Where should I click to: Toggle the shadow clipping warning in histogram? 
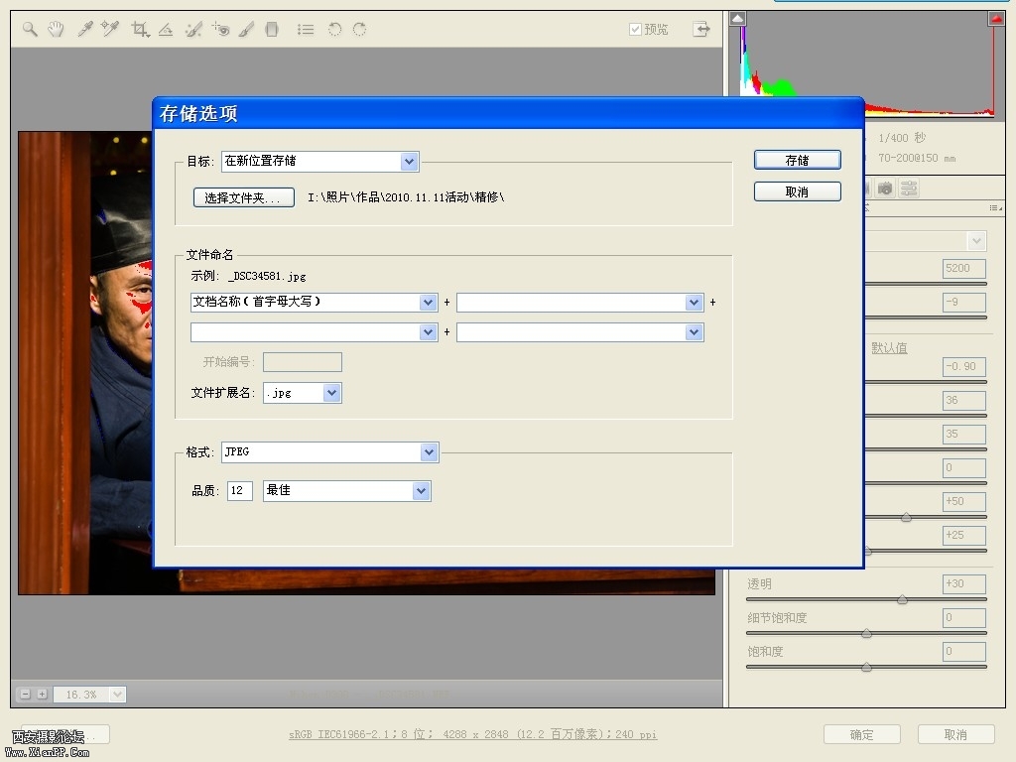pyautogui.click(x=737, y=19)
